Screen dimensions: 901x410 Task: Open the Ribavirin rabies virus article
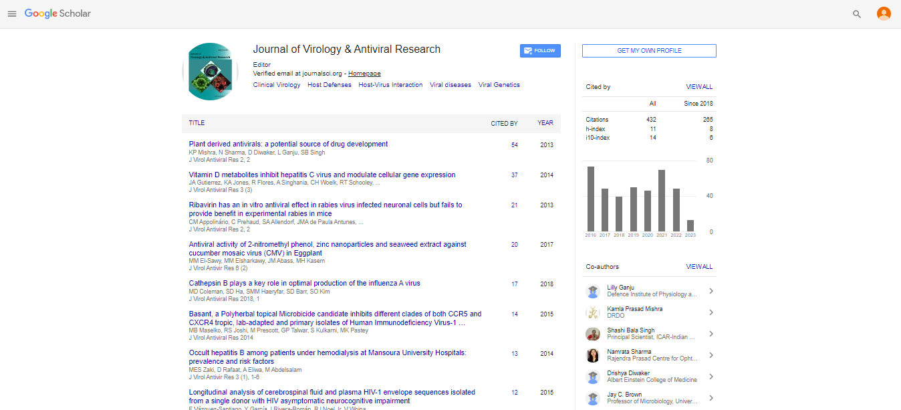(x=326, y=209)
